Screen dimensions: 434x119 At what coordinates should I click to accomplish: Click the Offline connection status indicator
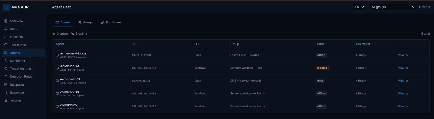coord(424,7)
